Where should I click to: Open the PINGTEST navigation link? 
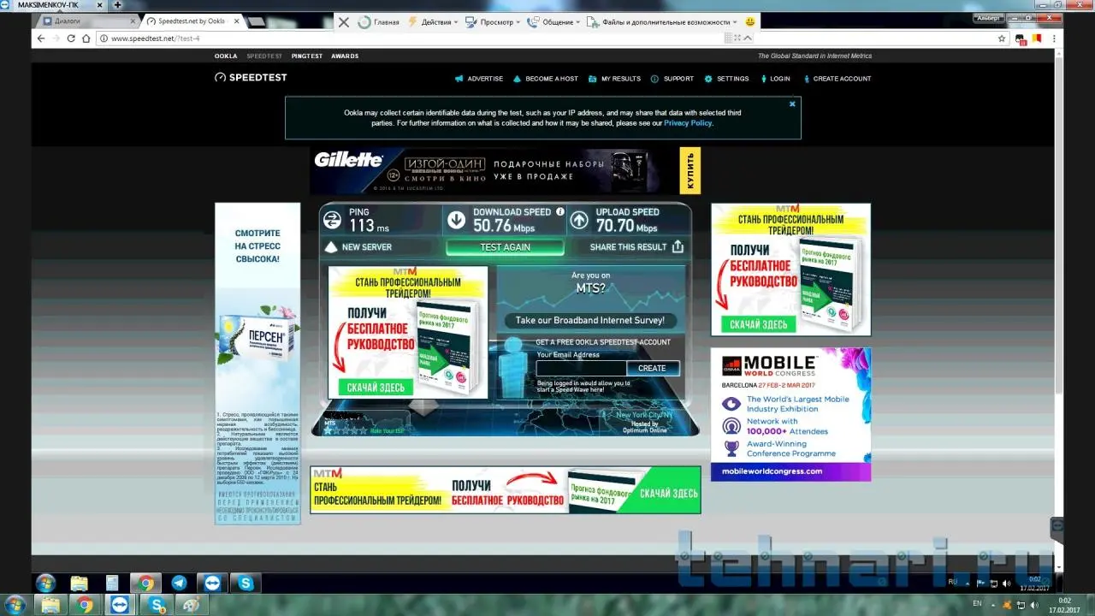307,56
